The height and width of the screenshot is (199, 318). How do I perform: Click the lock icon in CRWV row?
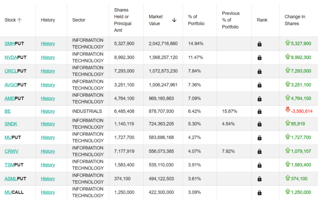[x=259, y=152]
